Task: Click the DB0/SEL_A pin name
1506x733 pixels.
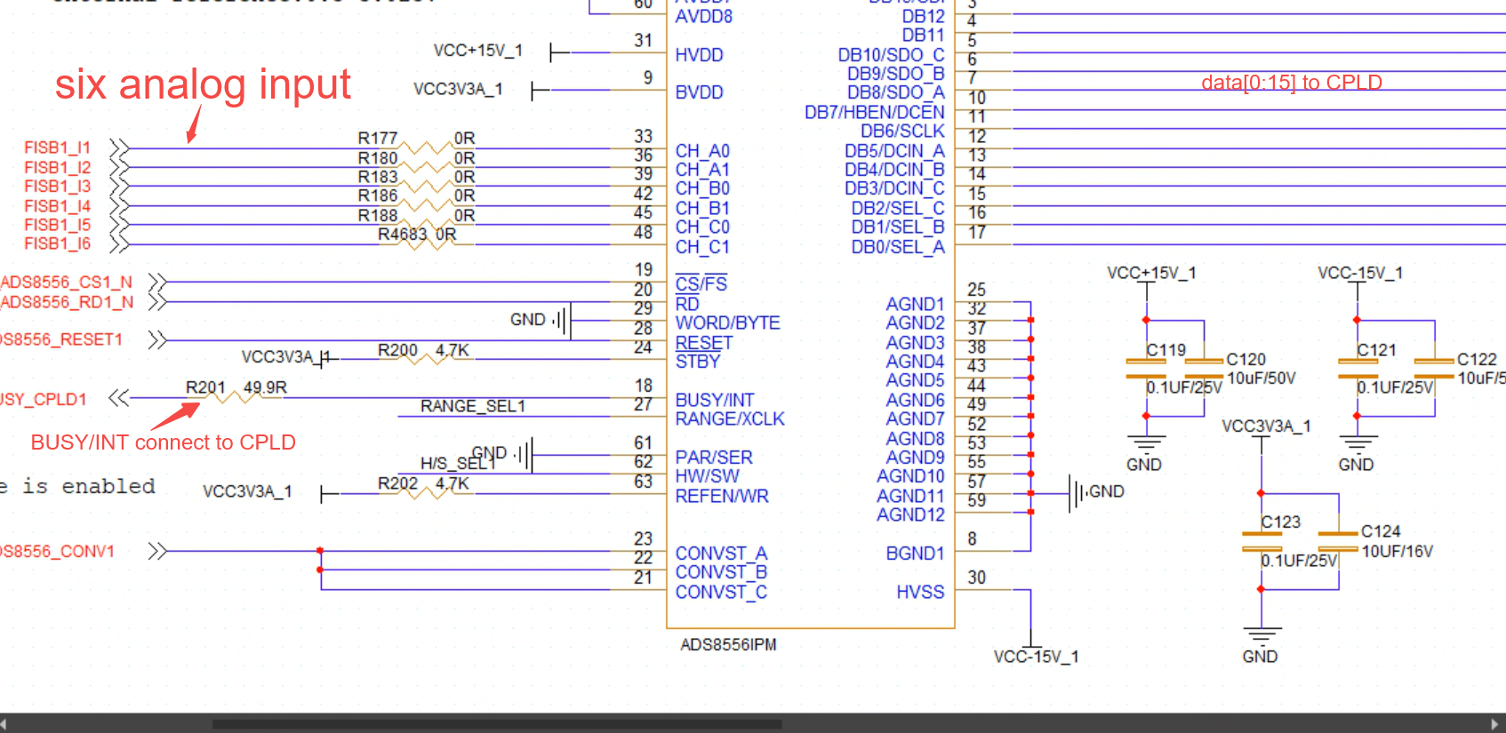Action: pos(898,247)
